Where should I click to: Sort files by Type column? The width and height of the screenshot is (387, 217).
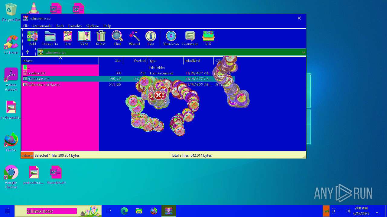[x=165, y=61]
